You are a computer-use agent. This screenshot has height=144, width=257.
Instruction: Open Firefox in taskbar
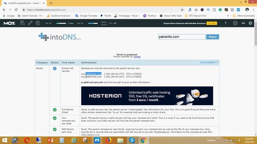click(x=108, y=140)
